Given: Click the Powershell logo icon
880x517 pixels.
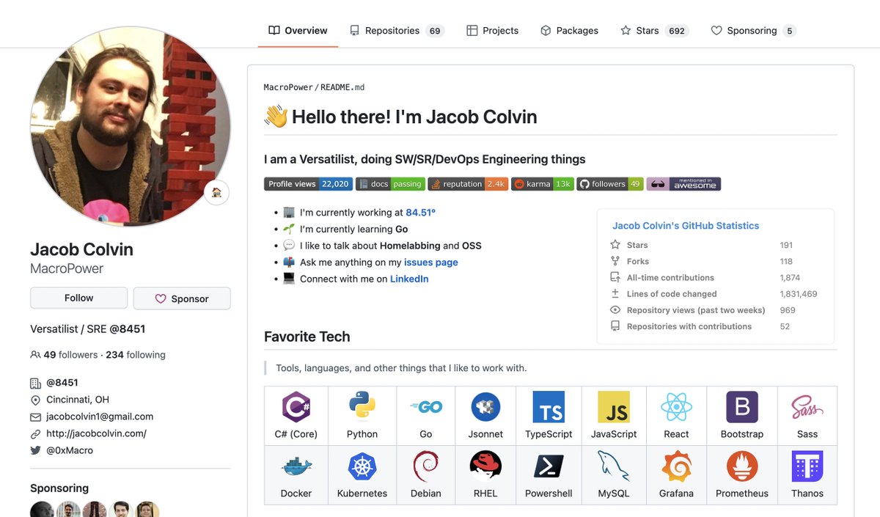Looking at the screenshot, I should pyautogui.click(x=549, y=466).
